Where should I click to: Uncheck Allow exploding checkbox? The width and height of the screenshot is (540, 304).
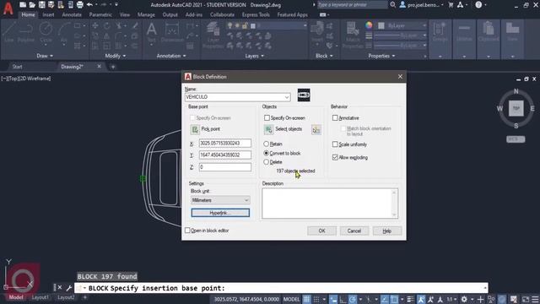coord(335,157)
